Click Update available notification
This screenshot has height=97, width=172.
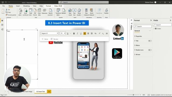(x=161, y=95)
